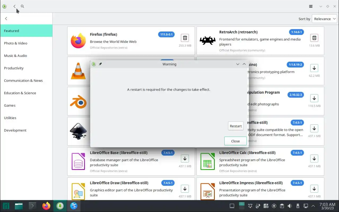Click the Inkscape logo icon

[x=78, y=131]
